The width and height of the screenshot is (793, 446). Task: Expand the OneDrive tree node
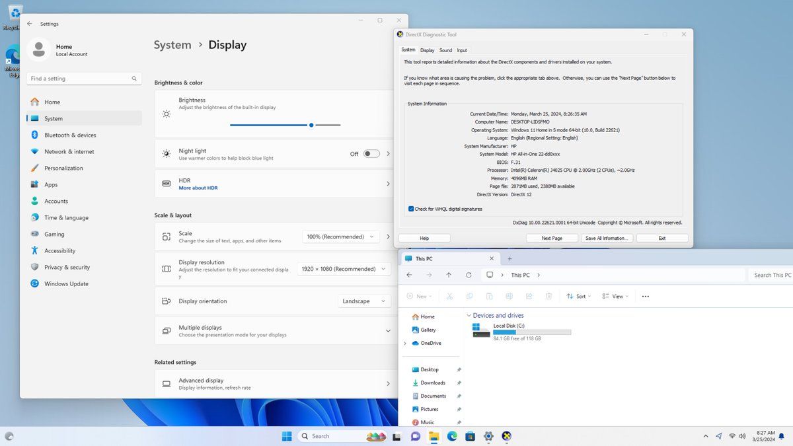coord(405,344)
